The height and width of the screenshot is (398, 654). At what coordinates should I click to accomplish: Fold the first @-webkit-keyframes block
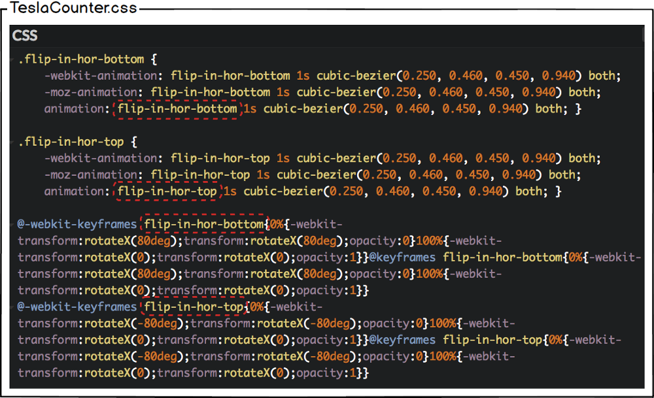[14, 224]
